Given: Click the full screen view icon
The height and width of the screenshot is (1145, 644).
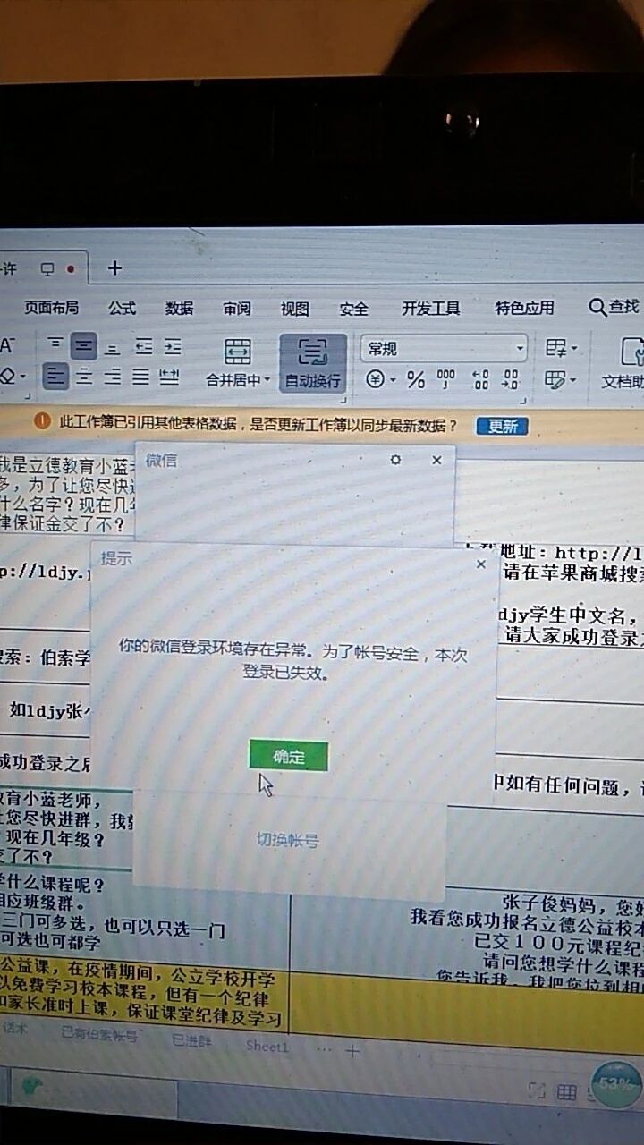Looking at the screenshot, I should tap(536, 1090).
